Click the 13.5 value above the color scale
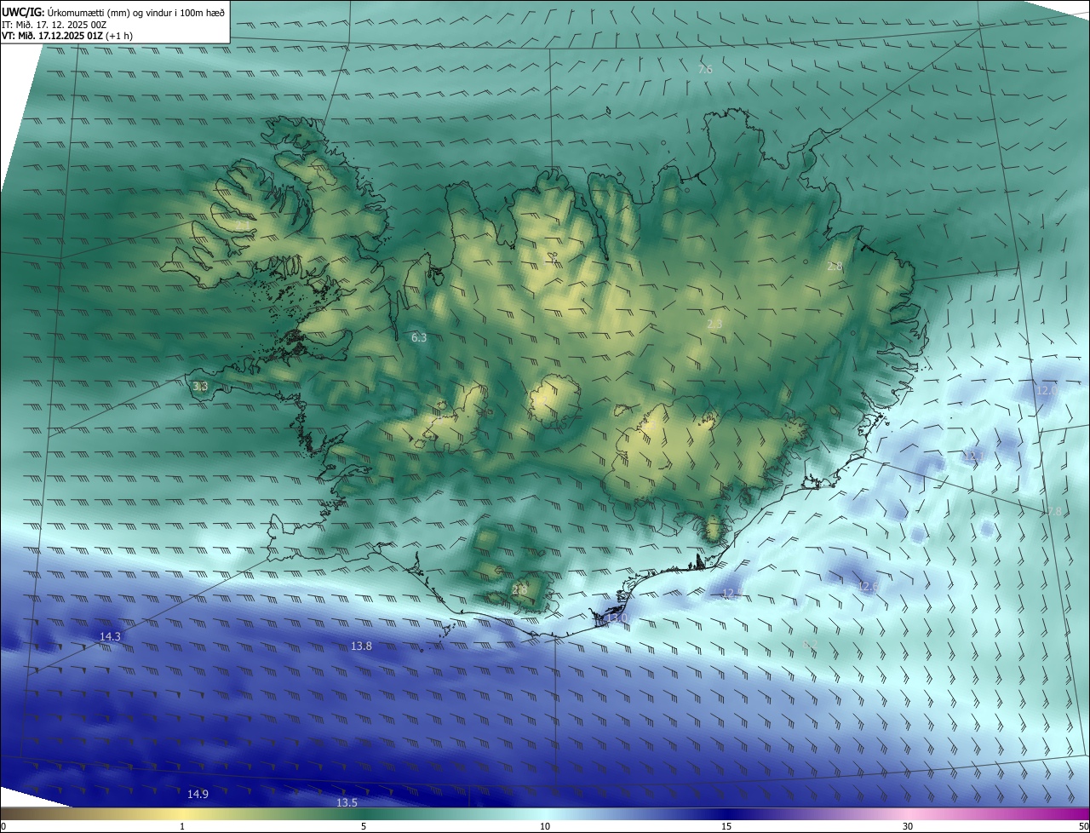Screen dimensions: 1090x833 347,802
